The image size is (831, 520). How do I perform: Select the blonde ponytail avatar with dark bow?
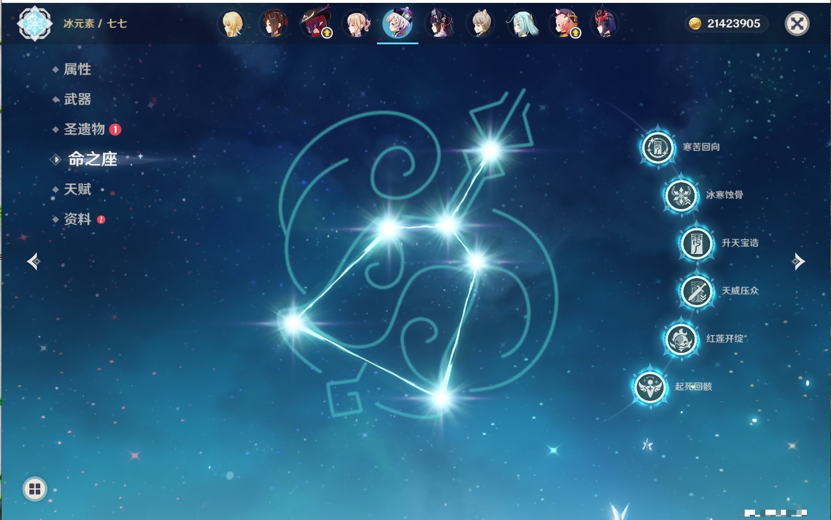[356, 24]
